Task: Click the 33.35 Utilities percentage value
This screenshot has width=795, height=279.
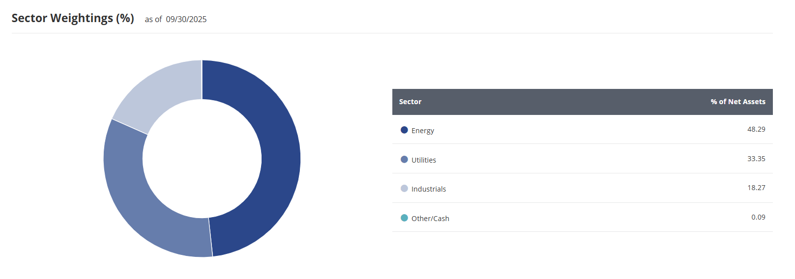Action: (756, 159)
